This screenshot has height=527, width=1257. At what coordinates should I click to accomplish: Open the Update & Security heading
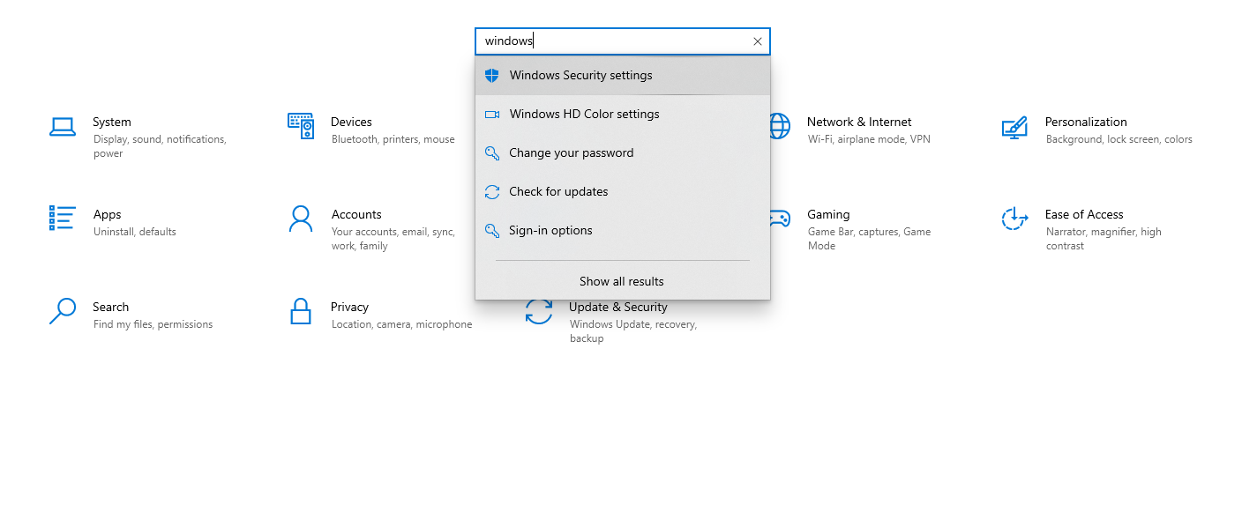(618, 308)
